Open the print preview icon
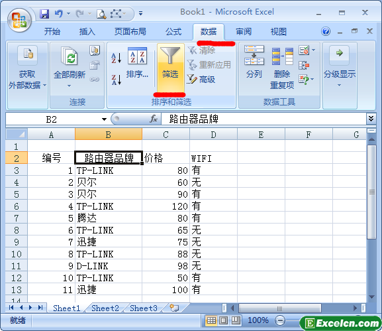Viewport: 382px width, 331px height. pos(101,14)
